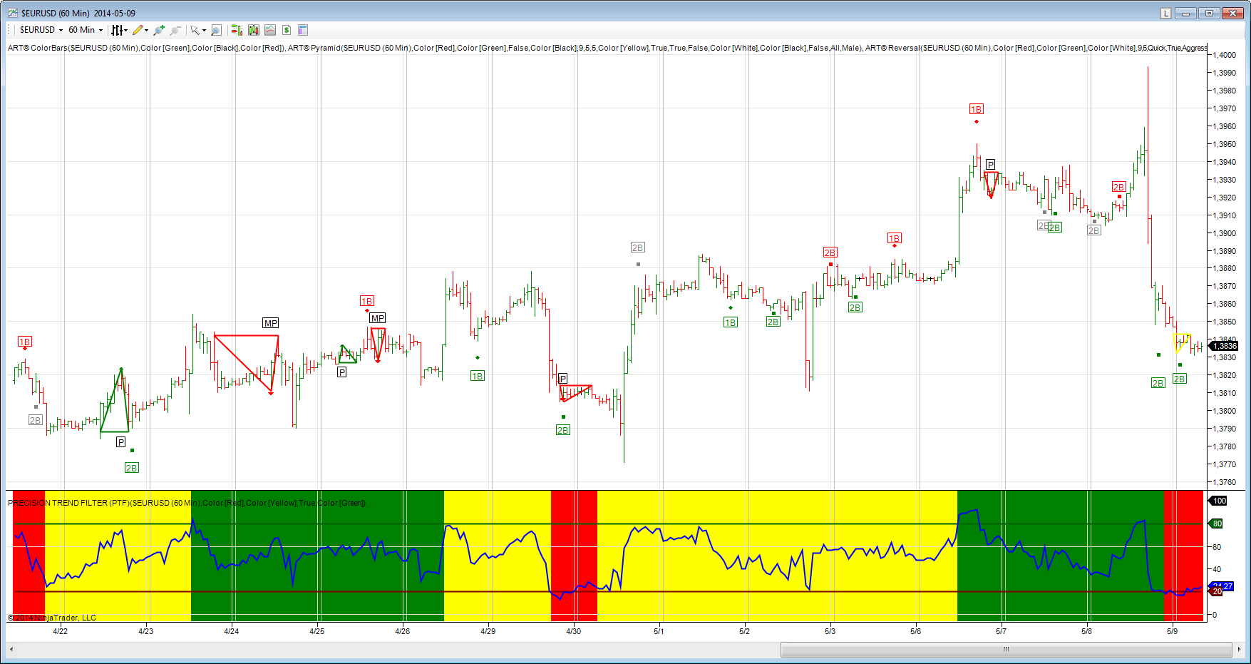The height and width of the screenshot is (664, 1251).
Task: Click the zoom in magnifier icon
Action: (158, 30)
